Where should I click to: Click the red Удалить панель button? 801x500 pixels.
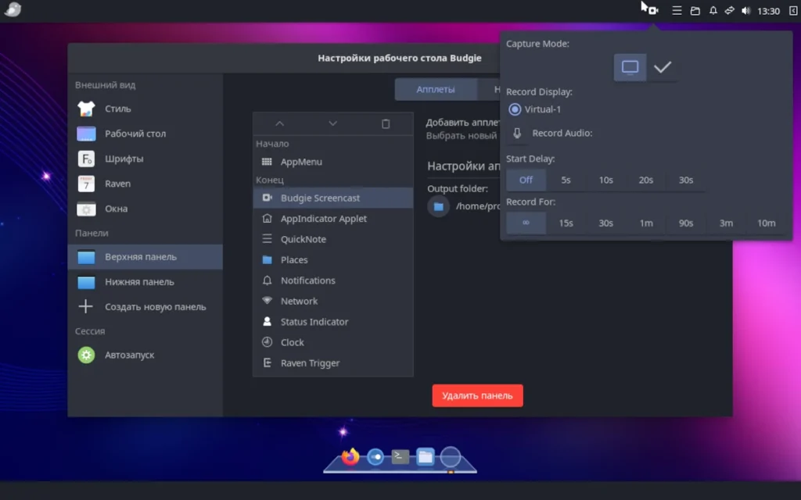pos(477,395)
